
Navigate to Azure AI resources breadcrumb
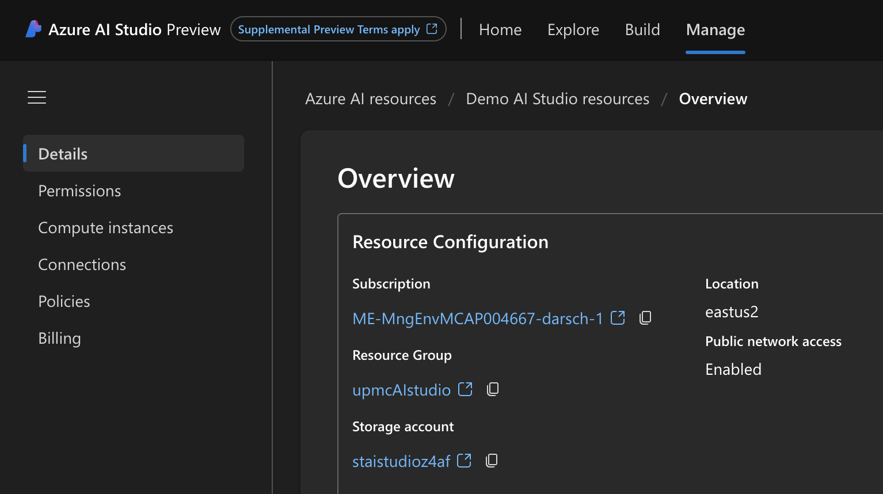point(371,99)
